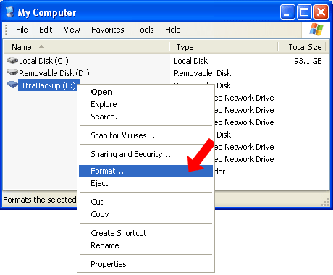Sort by the Name column header

[x=87, y=47]
